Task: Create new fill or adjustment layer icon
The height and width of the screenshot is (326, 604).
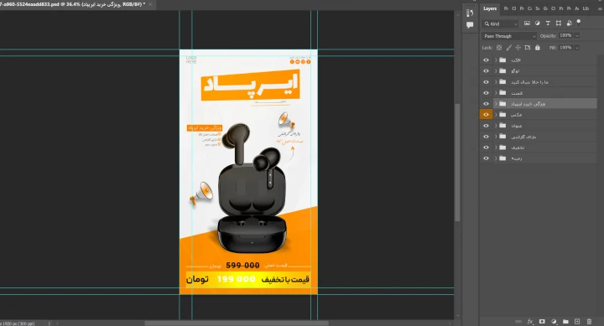Action: (554, 321)
